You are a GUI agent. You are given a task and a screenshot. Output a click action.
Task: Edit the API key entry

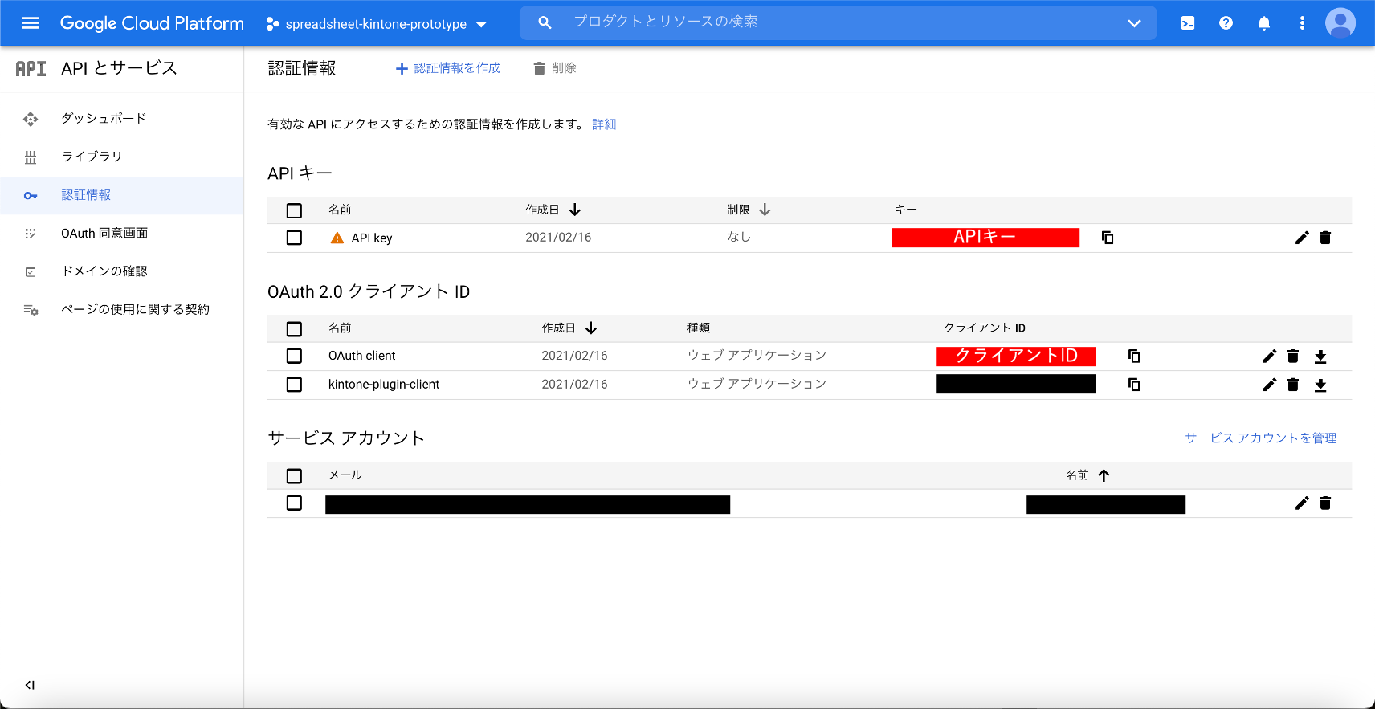(1301, 238)
